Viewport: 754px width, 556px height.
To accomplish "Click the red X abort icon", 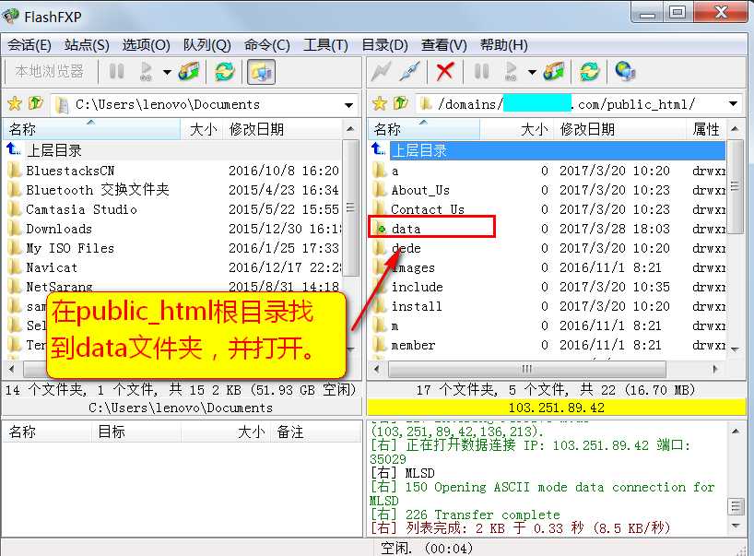I will [x=445, y=72].
